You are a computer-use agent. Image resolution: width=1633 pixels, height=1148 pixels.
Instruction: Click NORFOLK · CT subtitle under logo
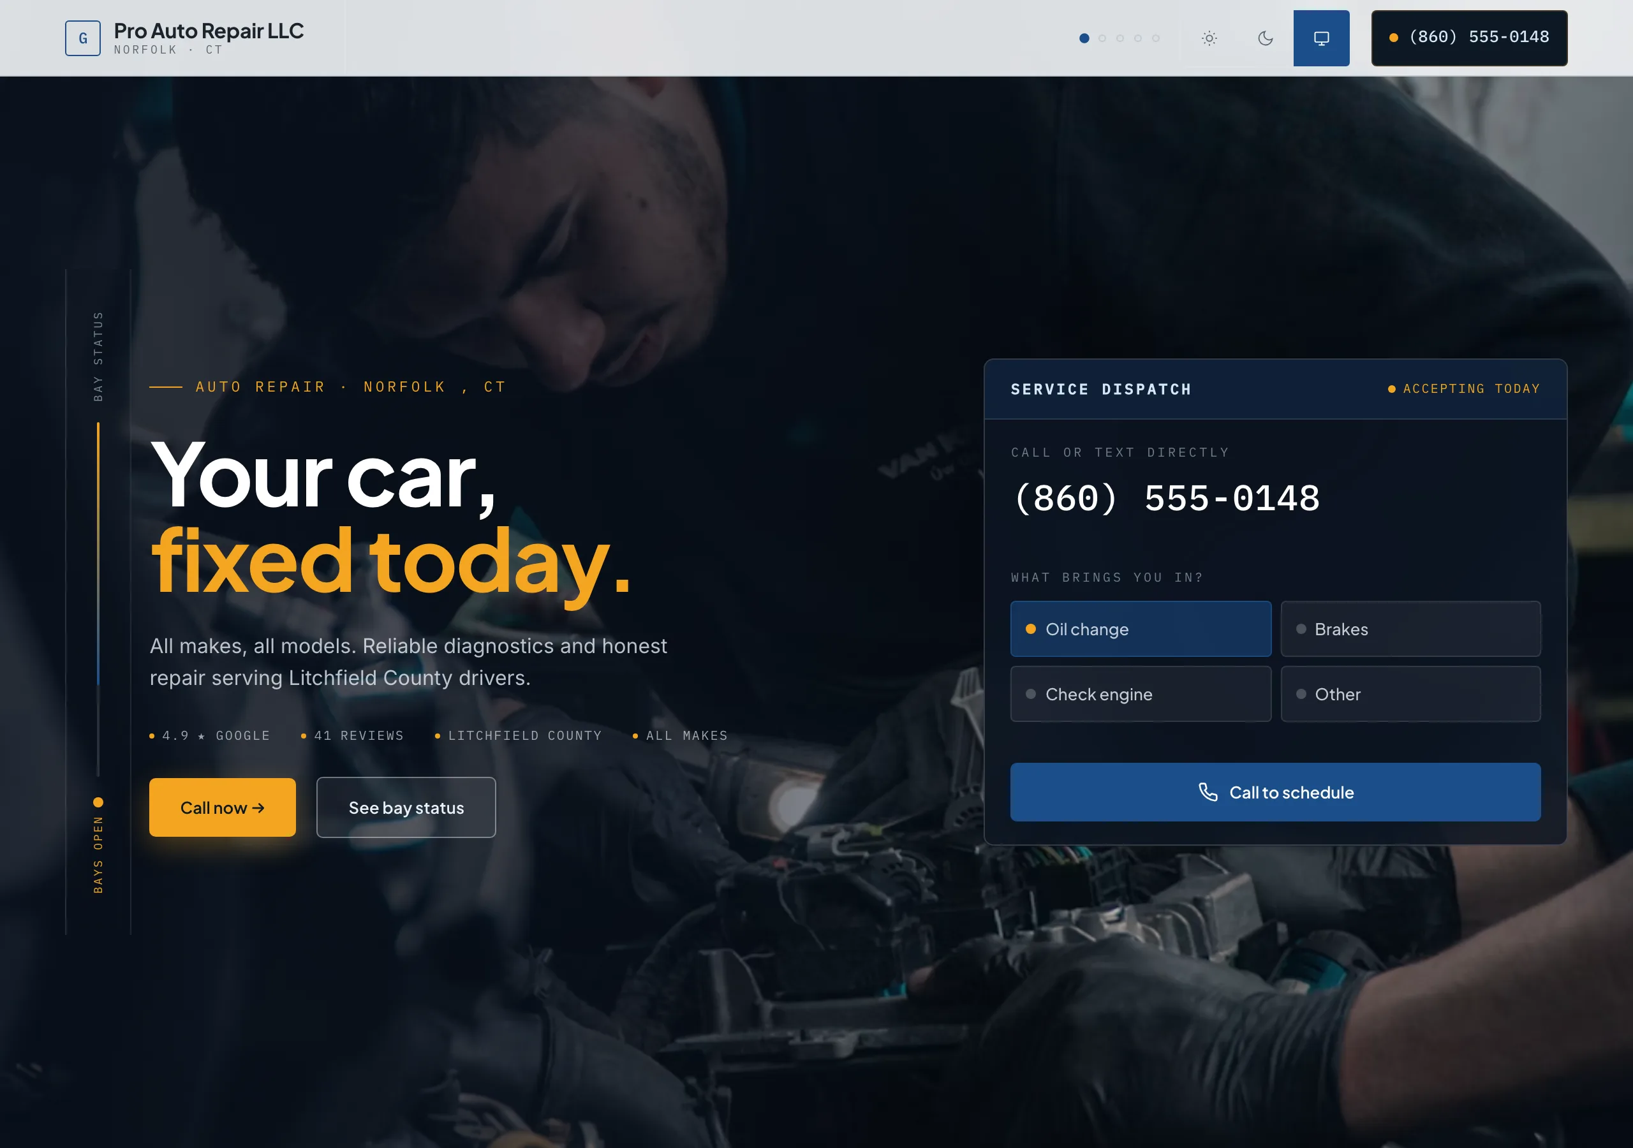[168, 50]
